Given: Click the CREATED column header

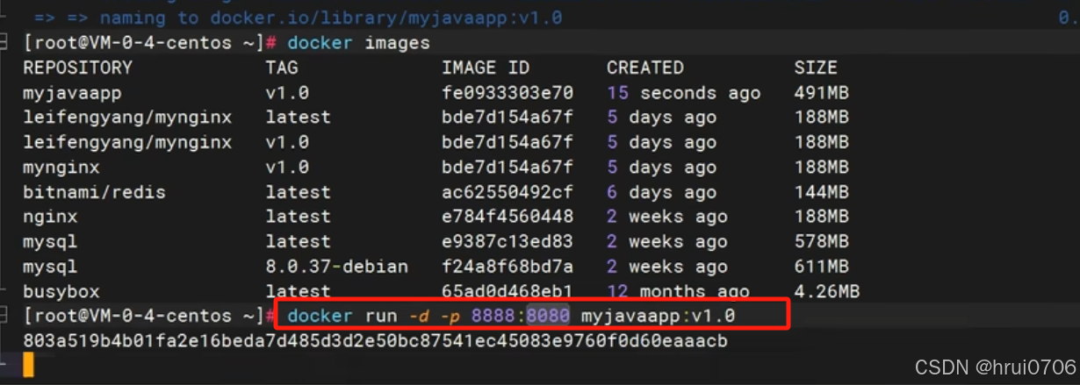Looking at the screenshot, I should (x=644, y=68).
